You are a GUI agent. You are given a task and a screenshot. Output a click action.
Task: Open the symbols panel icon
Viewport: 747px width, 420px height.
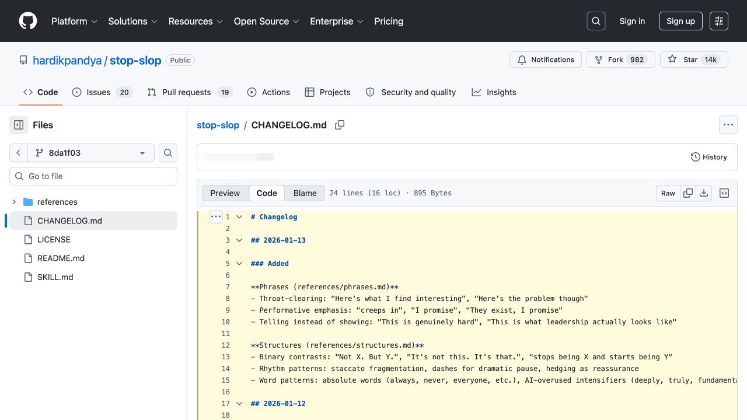[724, 193]
